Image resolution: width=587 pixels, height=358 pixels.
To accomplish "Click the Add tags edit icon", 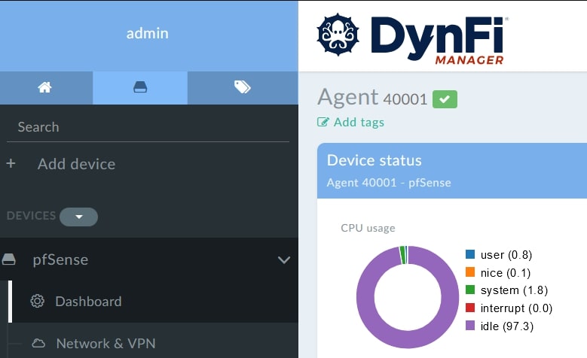I will [x=323, y=122].
